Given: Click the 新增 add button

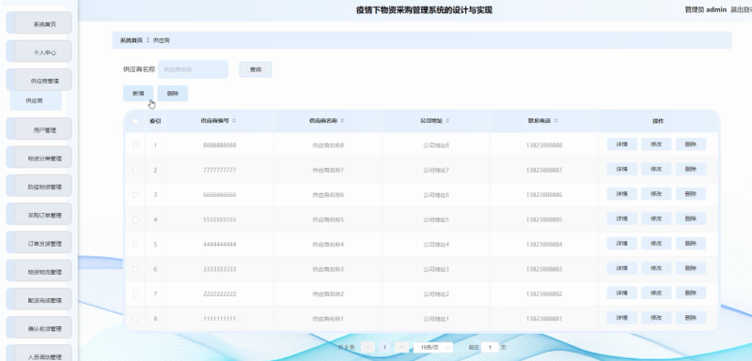Looking at the screenshot, I should coord(138,93).
